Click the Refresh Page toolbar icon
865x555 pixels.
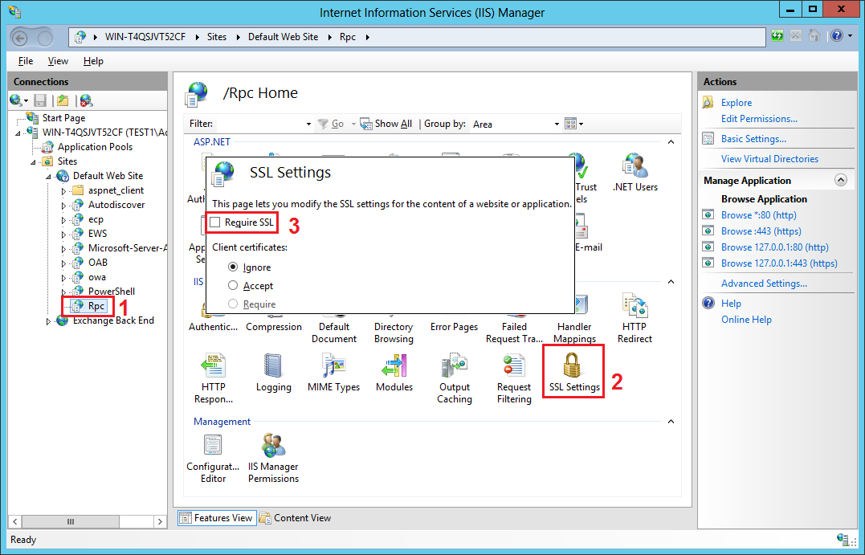pos(777,36)
